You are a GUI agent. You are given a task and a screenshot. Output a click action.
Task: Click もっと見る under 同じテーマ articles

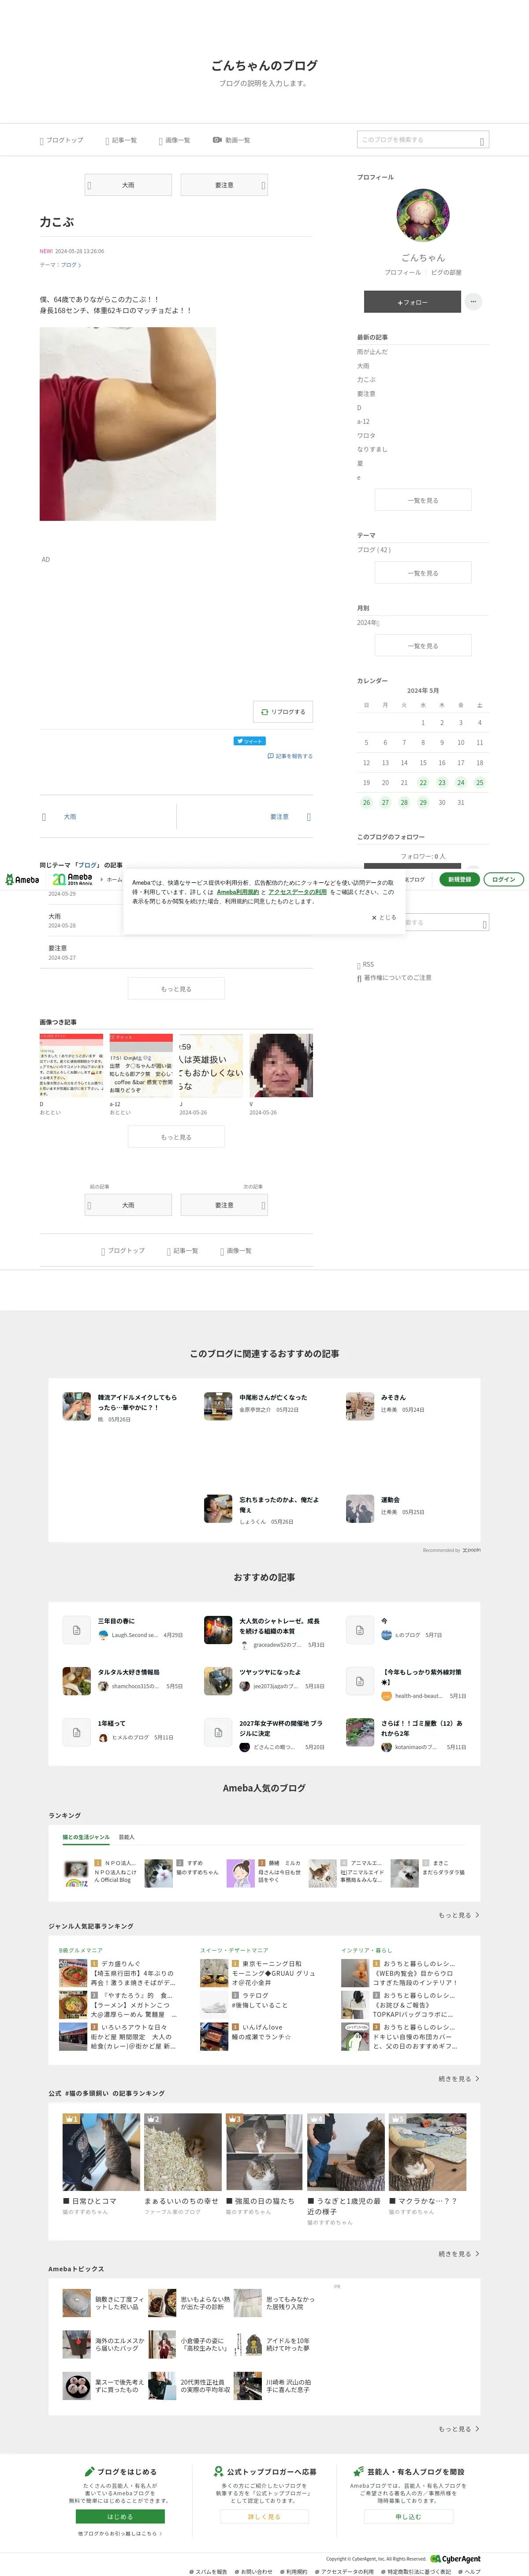[176, 989]
